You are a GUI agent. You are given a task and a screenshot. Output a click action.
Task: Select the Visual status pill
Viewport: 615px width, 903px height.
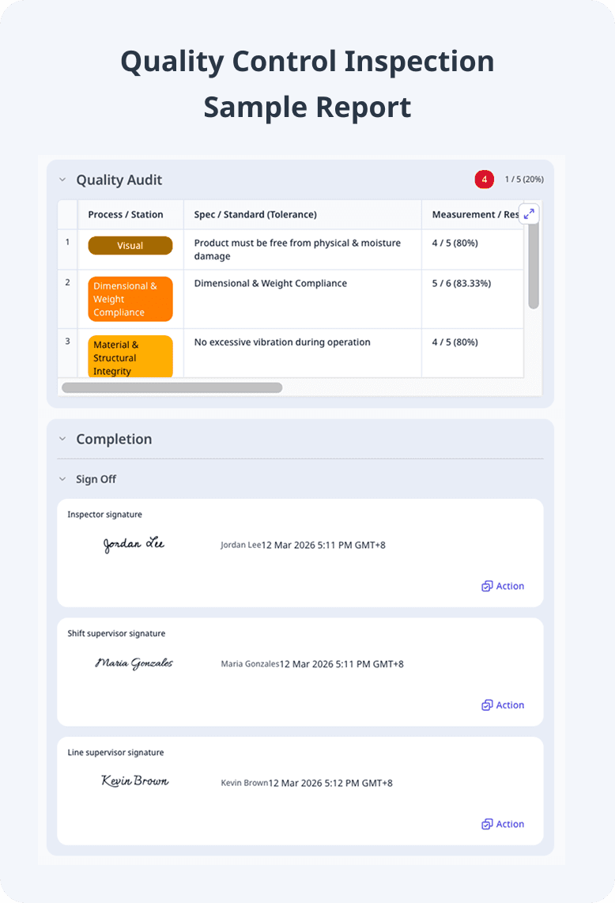(130, 245)
